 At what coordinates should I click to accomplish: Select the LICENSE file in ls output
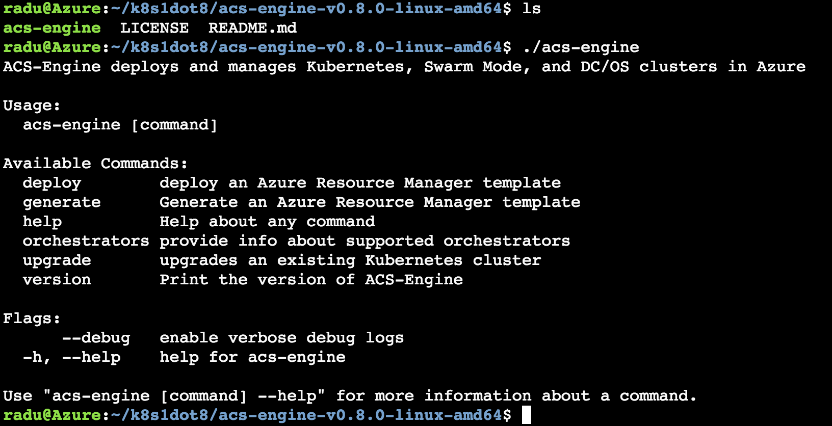pos(154,28)
